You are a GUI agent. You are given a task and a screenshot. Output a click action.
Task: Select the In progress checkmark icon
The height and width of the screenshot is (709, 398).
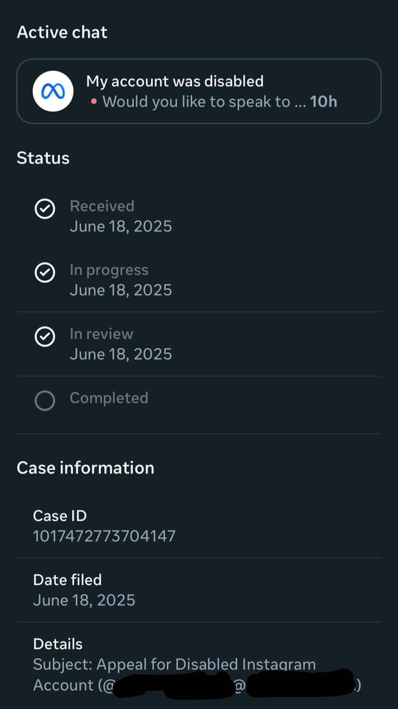45,273
